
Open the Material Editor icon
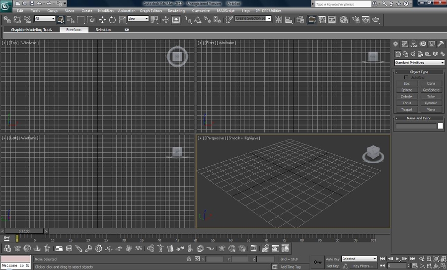pos(344,20)
